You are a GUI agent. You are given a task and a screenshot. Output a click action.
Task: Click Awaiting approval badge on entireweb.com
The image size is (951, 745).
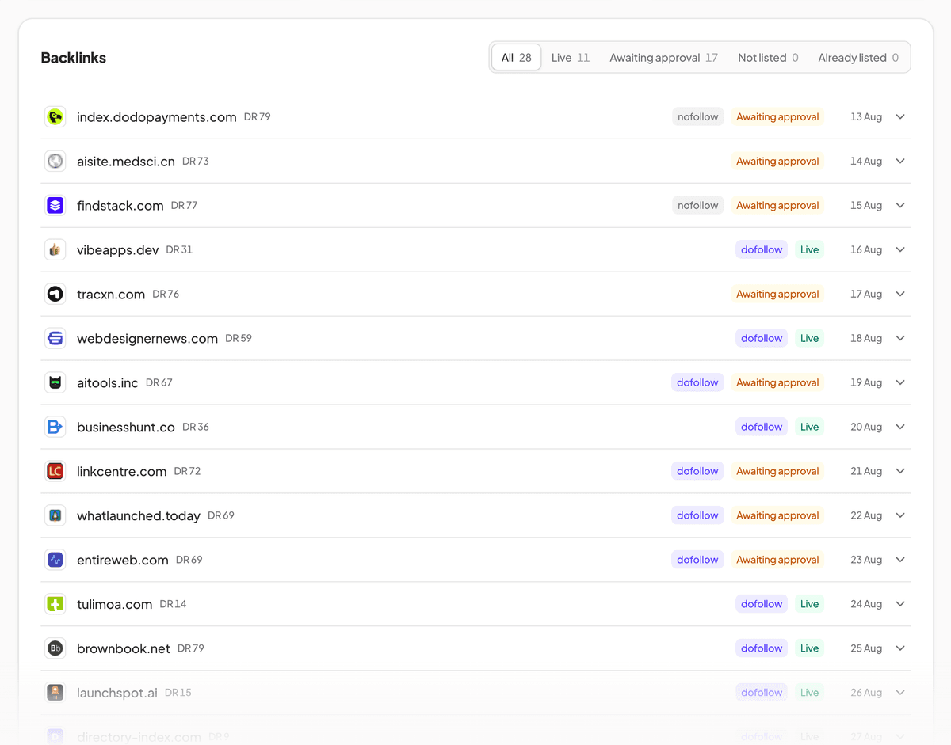tap(777, 561)
